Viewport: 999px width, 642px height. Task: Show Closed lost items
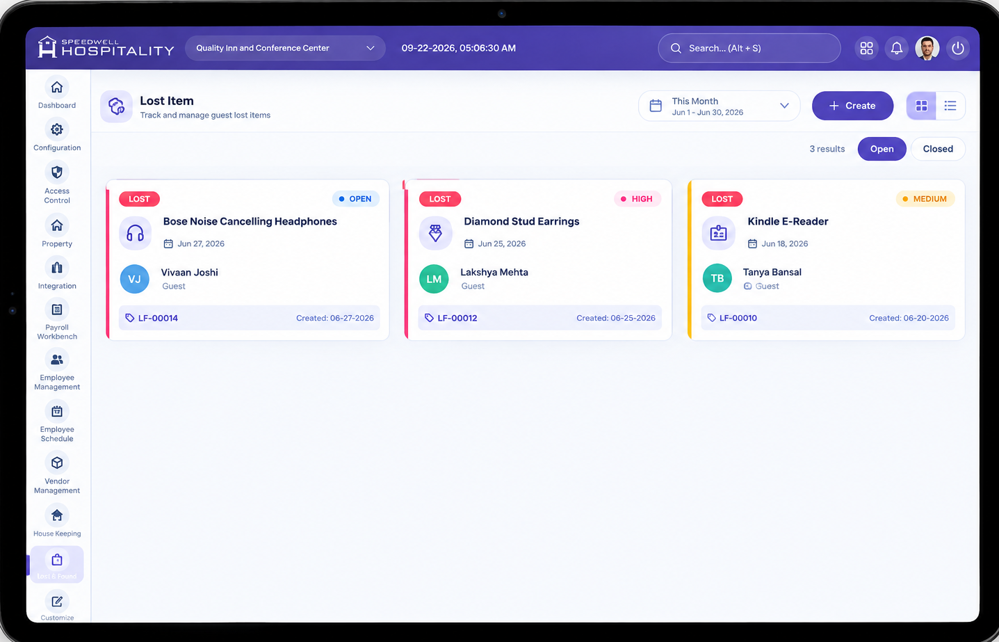938,149
